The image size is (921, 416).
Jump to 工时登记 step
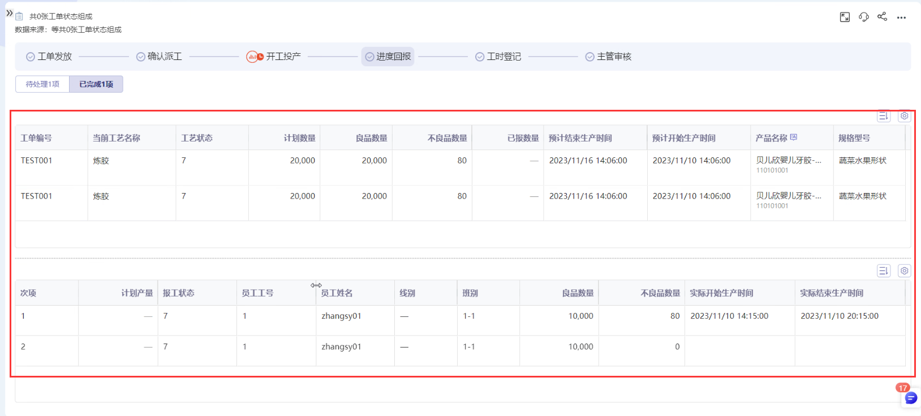point(498,57)
